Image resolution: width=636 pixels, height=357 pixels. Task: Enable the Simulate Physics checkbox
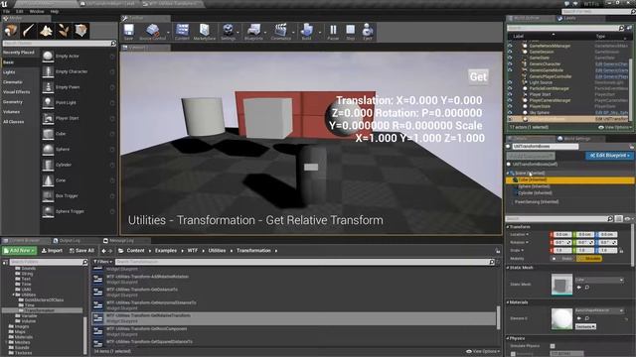553,346
